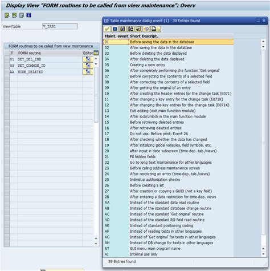Click the Find Next icon in dialog
This screenshot has width=270, height=271.
pos(130,29)
